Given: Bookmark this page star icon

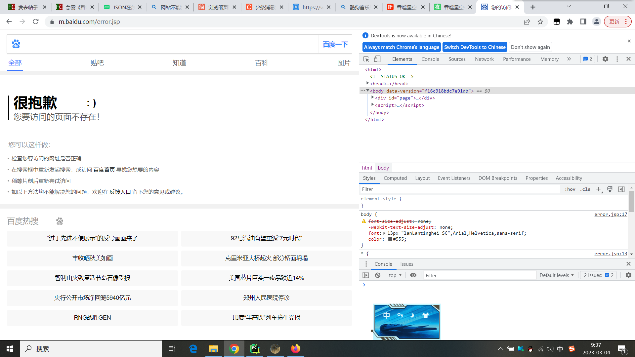Looking at the screenshot, I should pyautogui.click(x=540, y=21).
